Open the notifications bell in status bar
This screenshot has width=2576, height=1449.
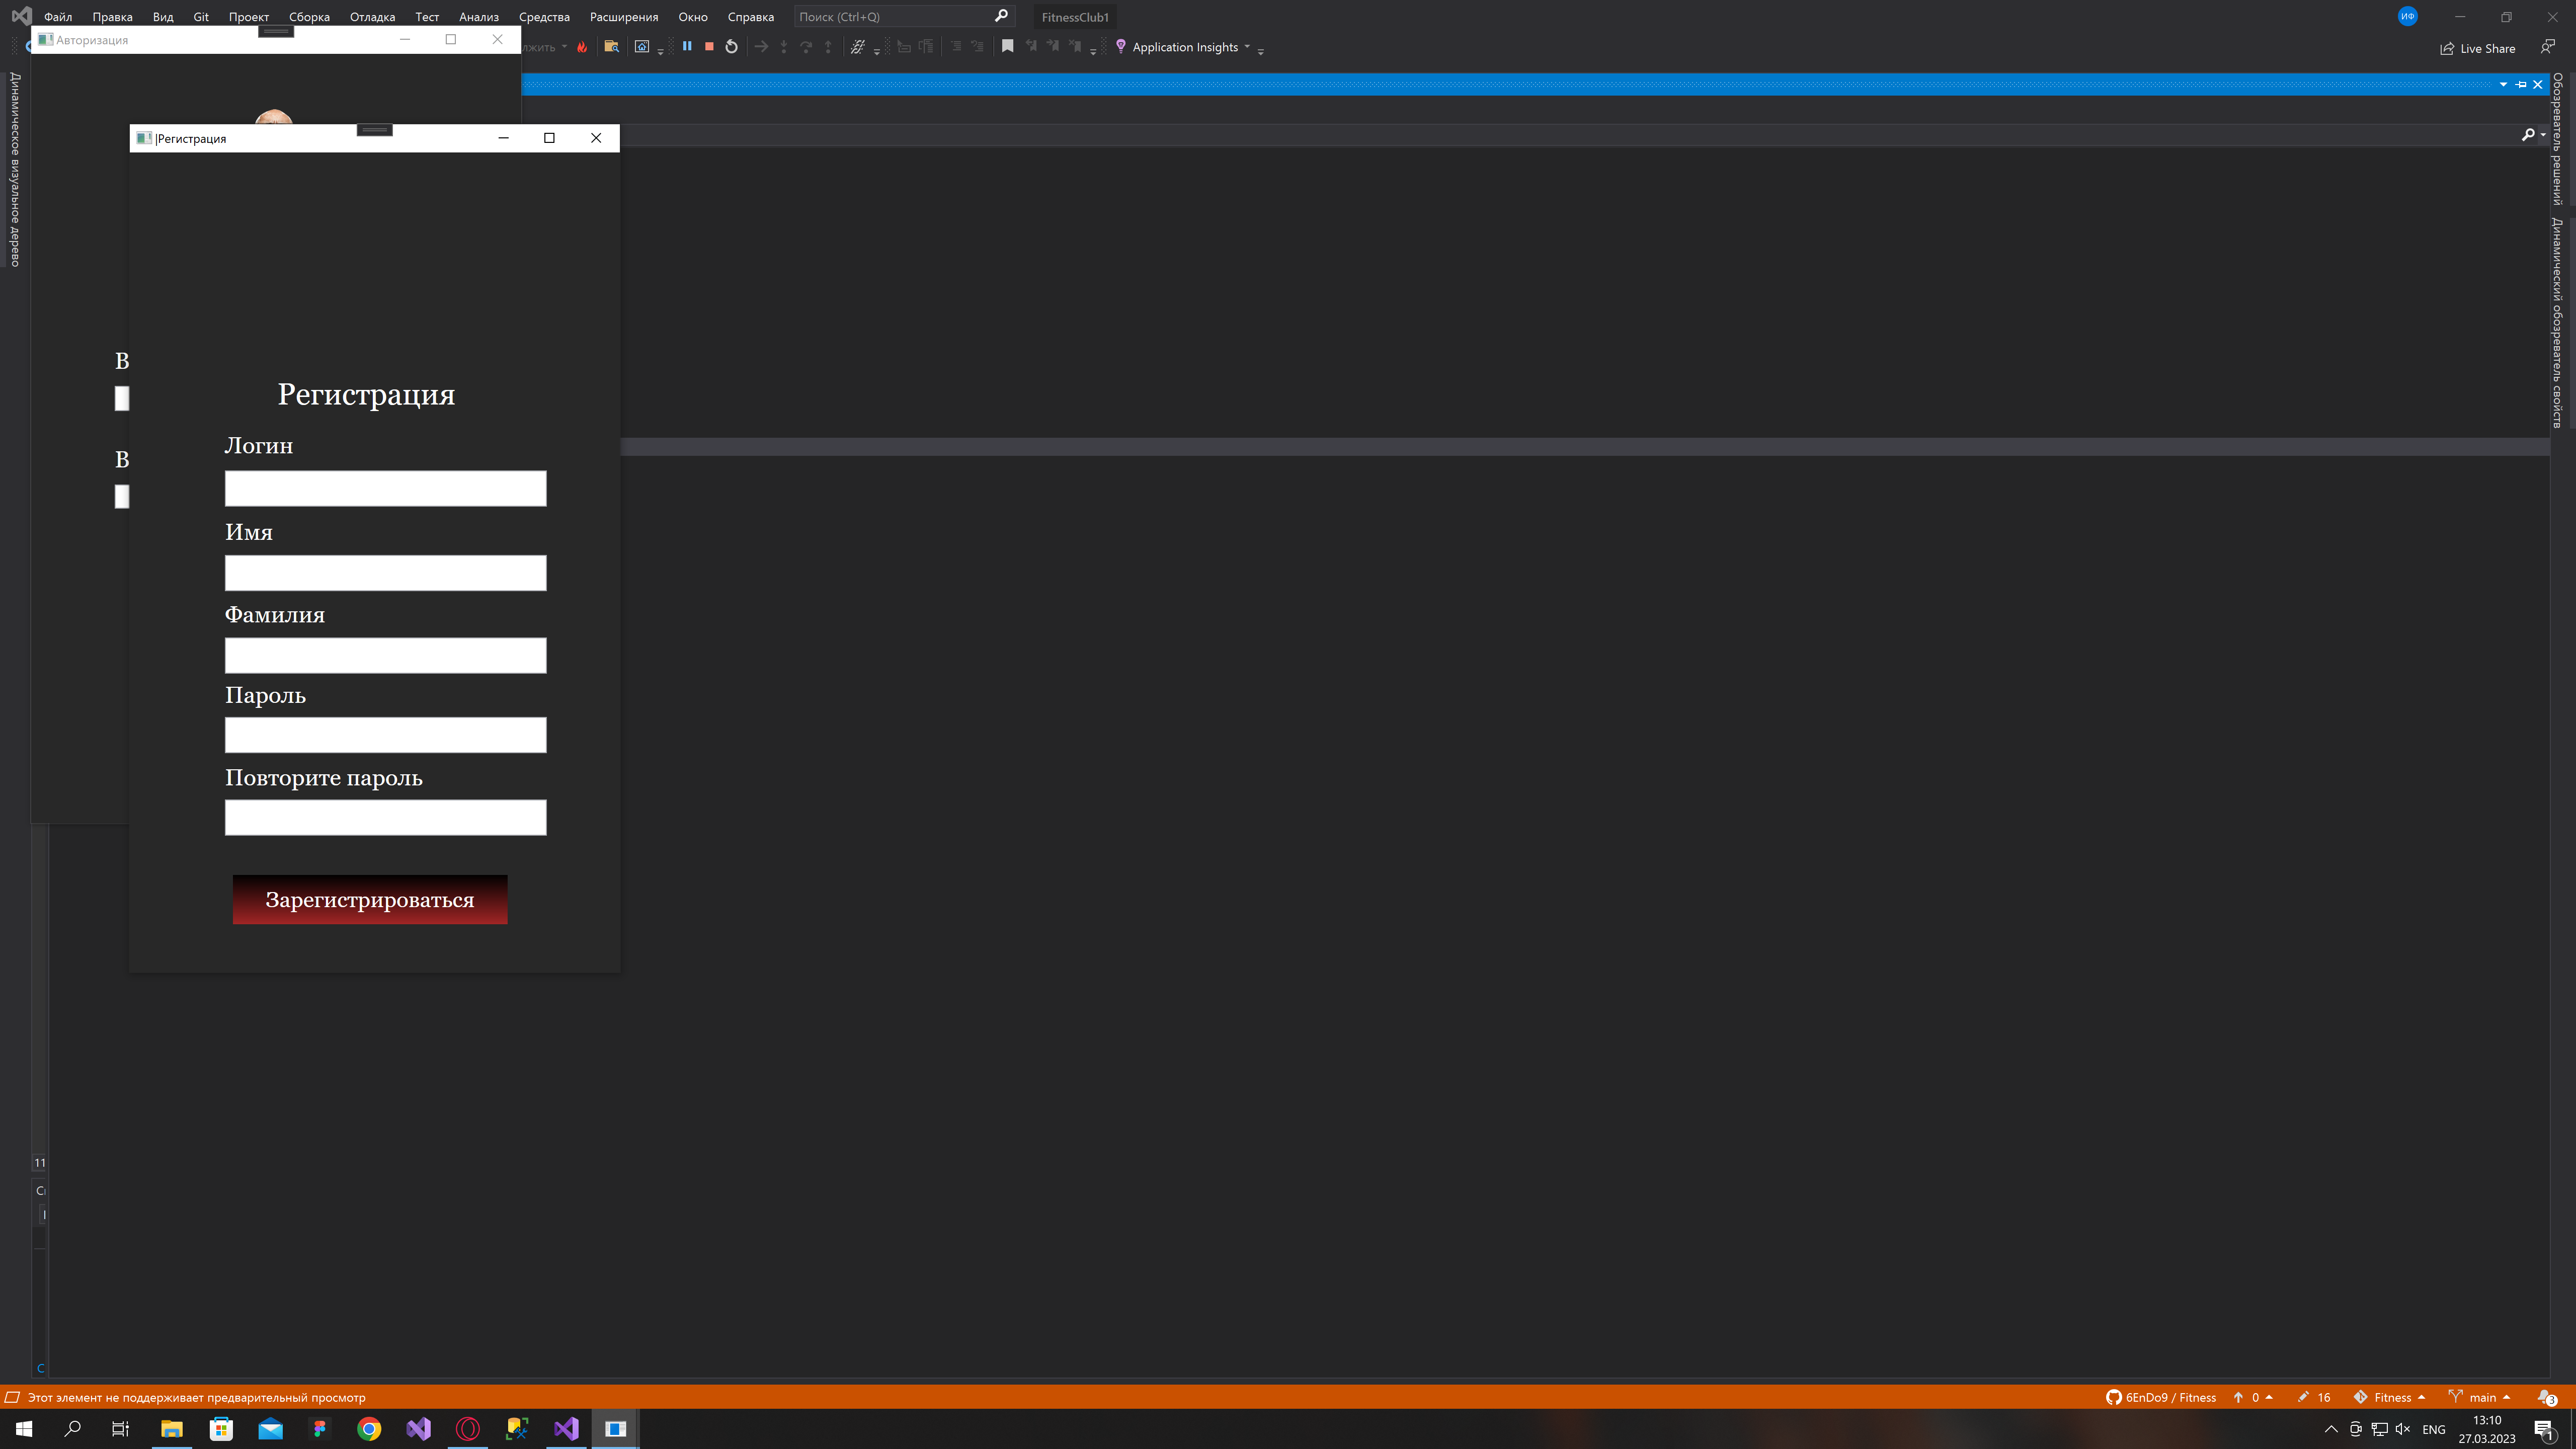tap(2546, 1397)
